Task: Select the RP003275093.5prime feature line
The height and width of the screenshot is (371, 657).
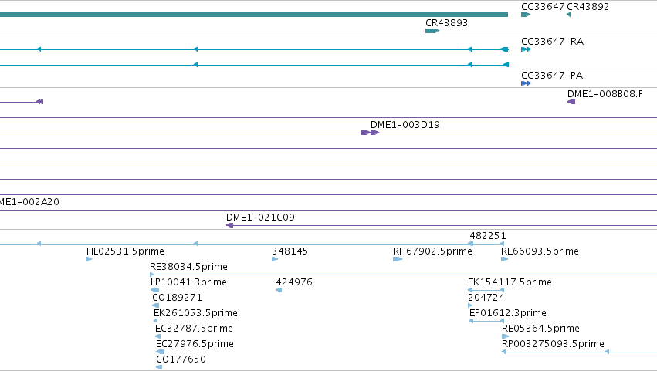Action: tap(580, 352)
